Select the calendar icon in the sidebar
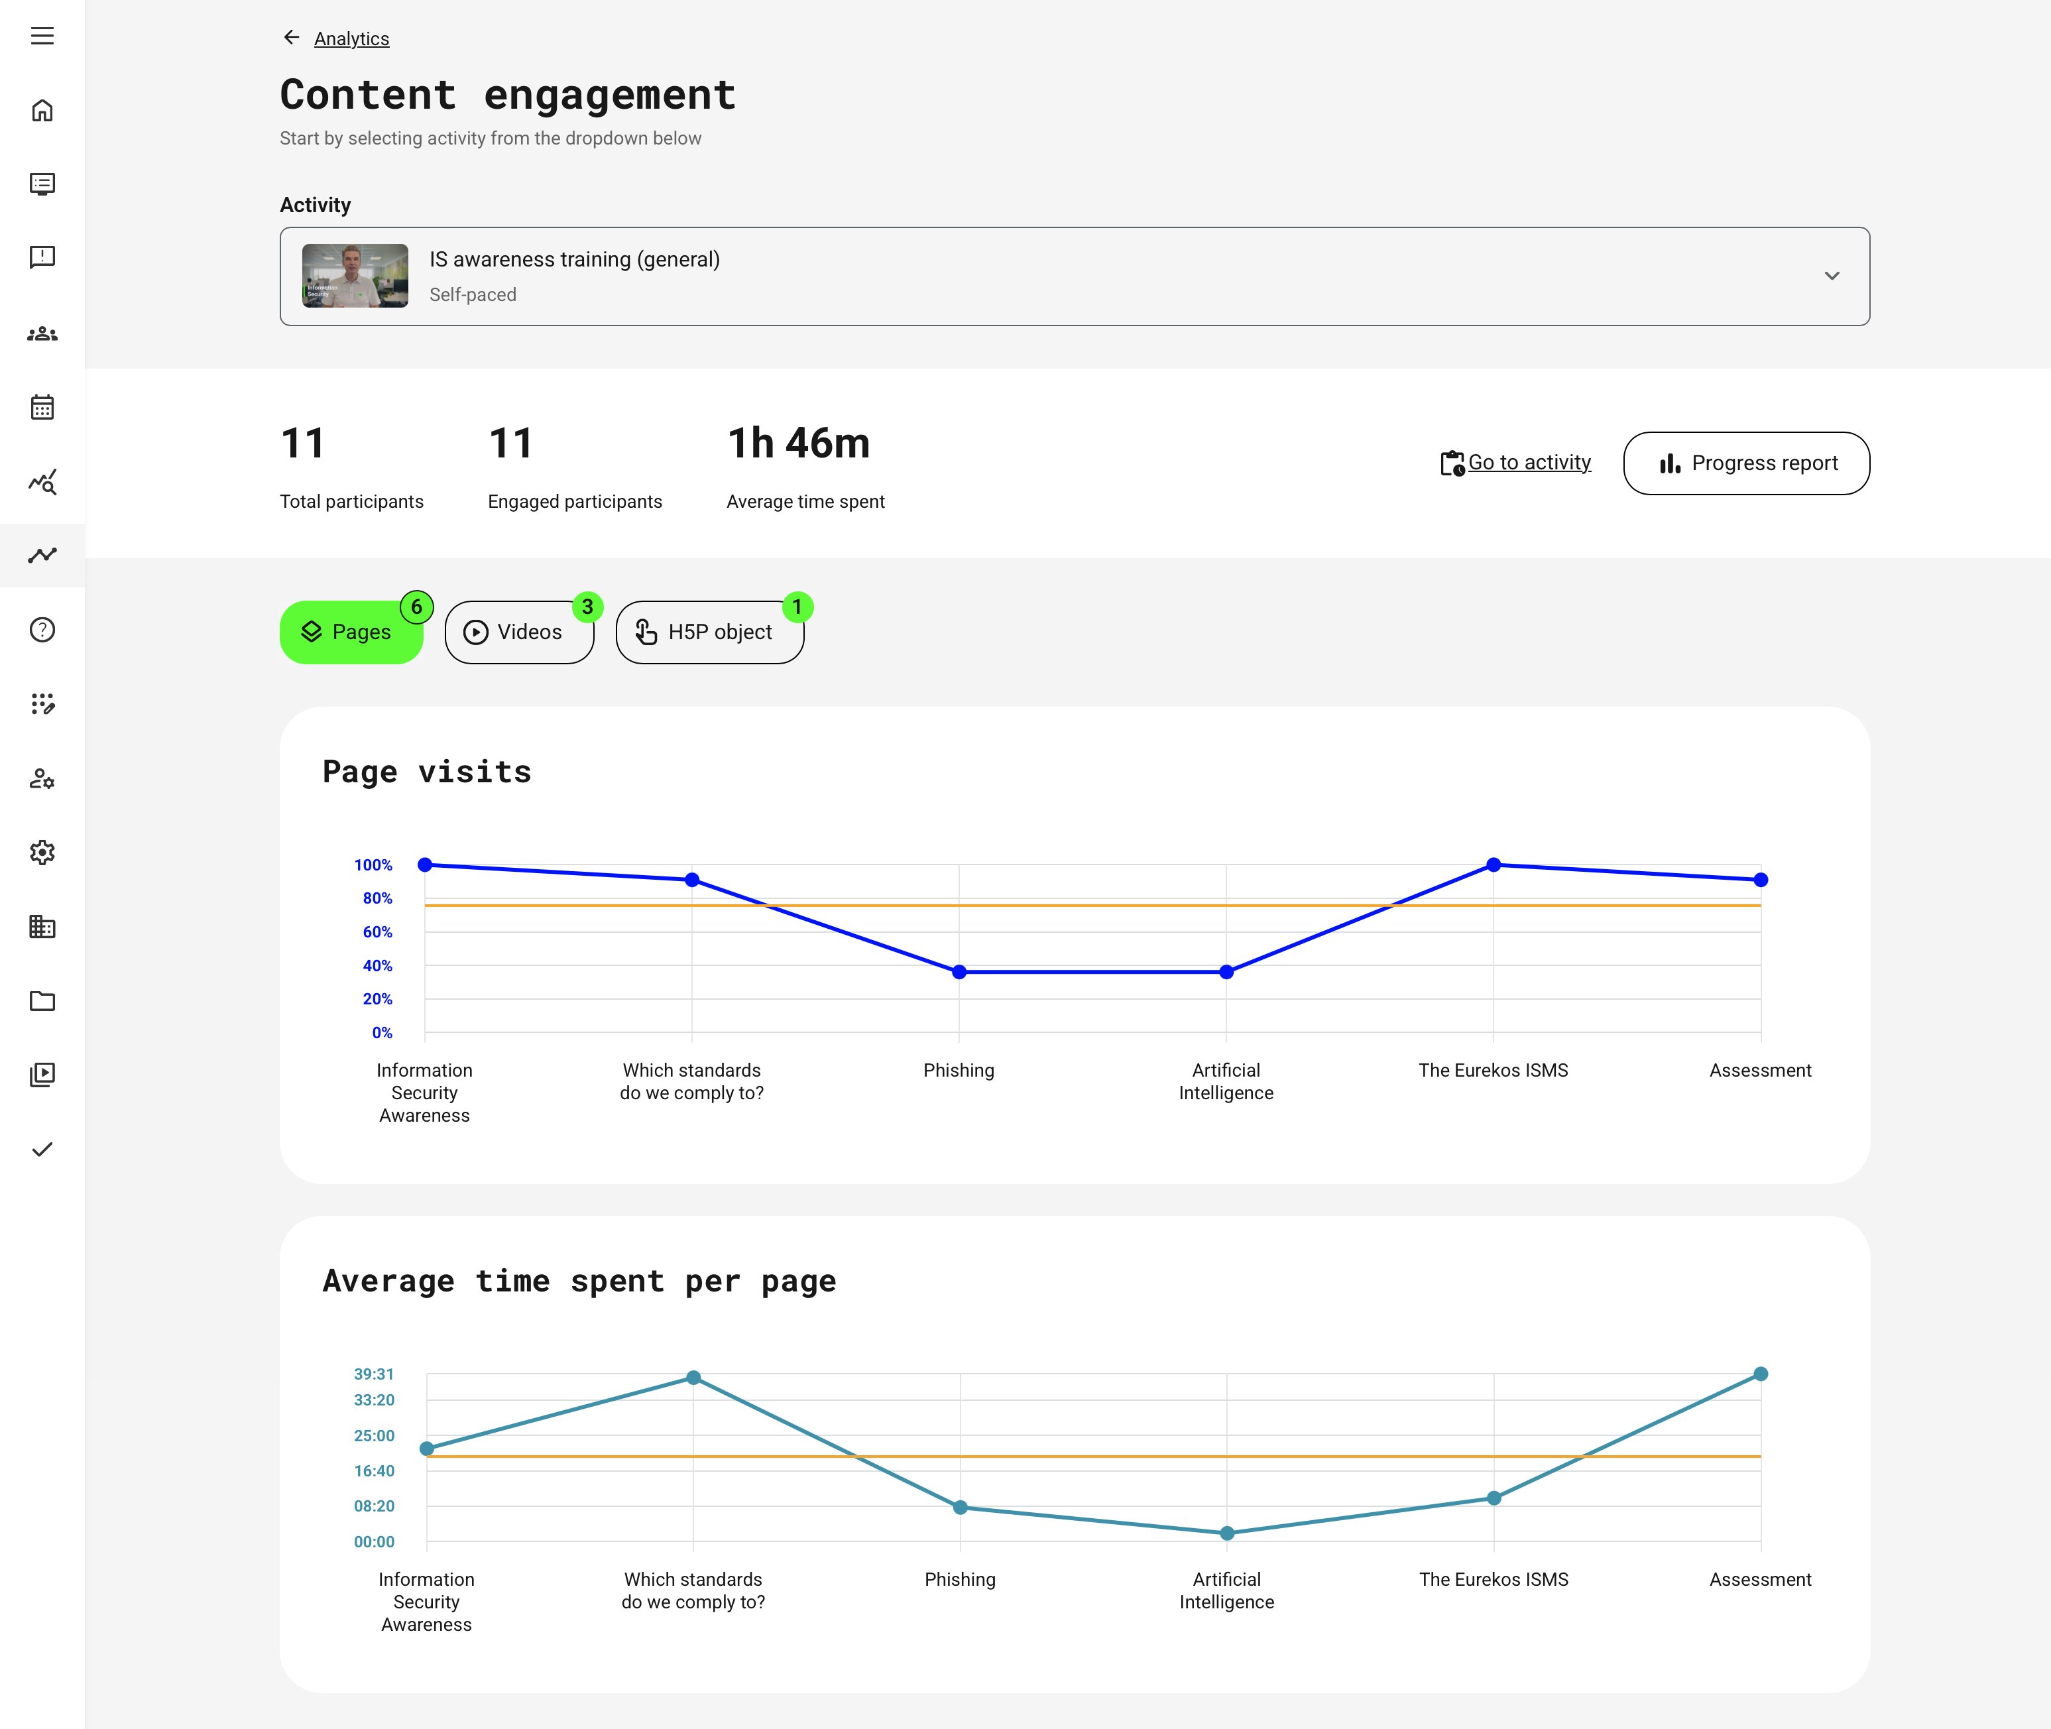 coord(42,407)
